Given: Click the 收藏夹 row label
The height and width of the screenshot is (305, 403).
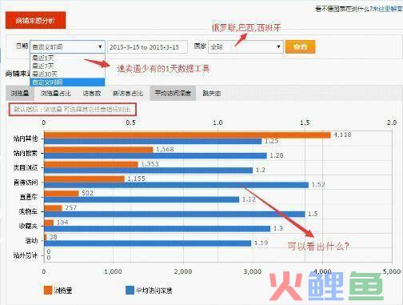Looking at the screenshot, I should [28, 227].
